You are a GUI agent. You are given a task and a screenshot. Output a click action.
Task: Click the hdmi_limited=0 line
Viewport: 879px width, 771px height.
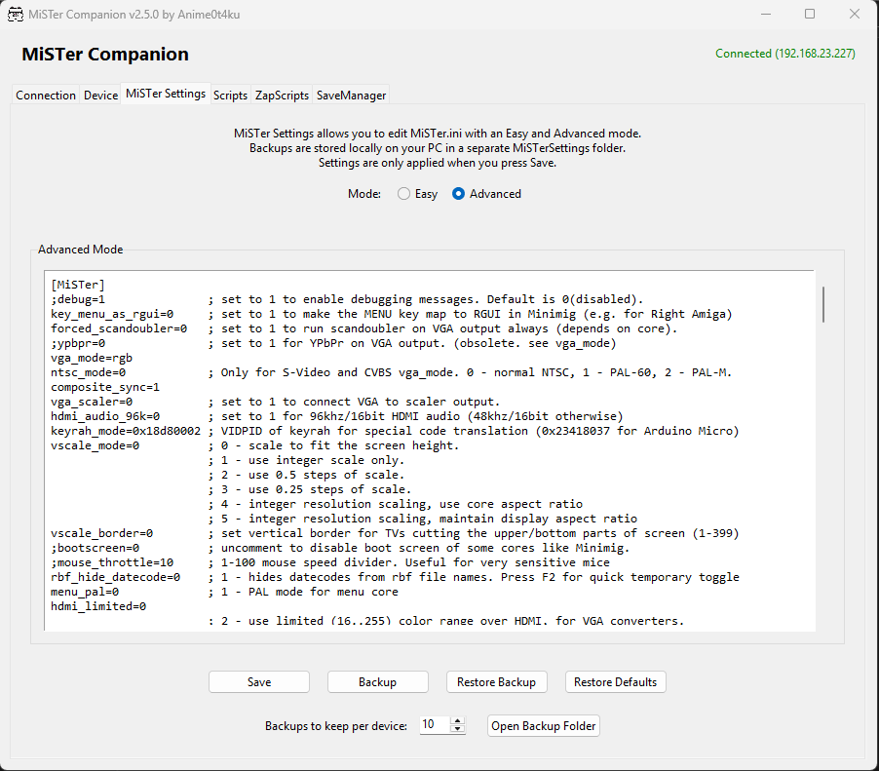(98, 606)
